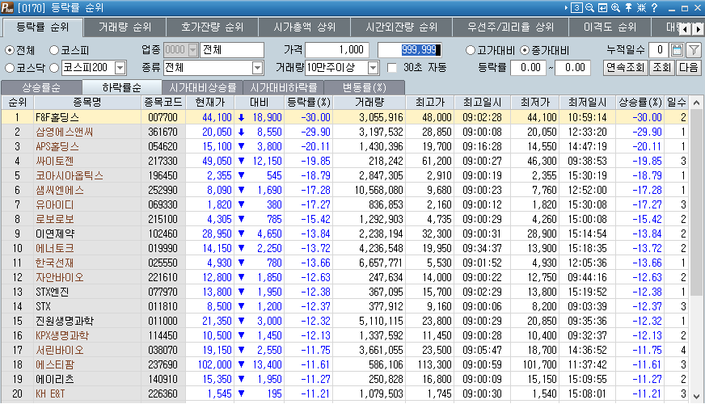Click the zoom in magnifier icon
705x404 pixels.
615,7
